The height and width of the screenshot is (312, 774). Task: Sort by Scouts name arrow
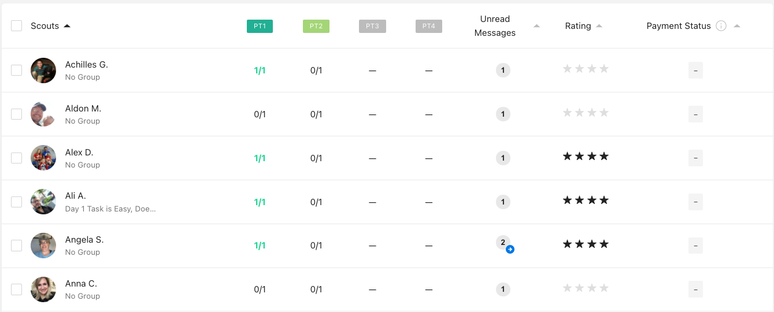click(67, 26)
